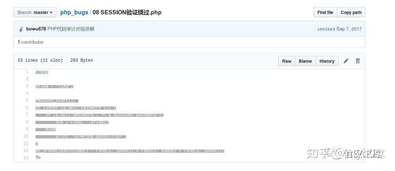Open bowu678 user profile link
The width and height of the screenshot is (395, 171).
point(36,29)
